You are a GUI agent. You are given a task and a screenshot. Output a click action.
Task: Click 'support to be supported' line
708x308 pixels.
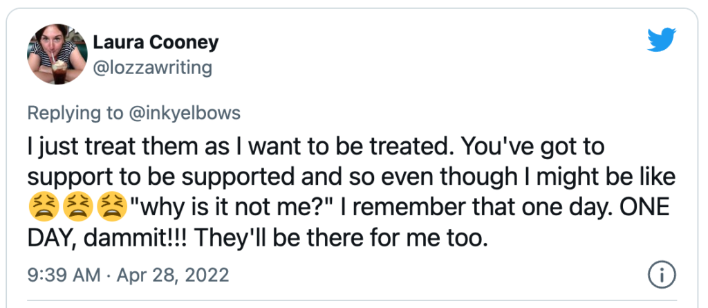pos(158,178)
